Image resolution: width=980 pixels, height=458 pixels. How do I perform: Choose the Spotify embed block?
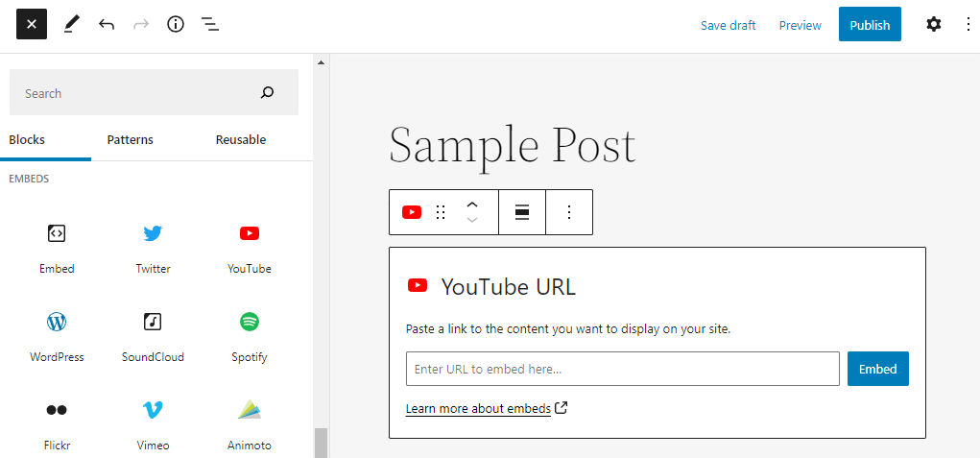coord(249,335)
